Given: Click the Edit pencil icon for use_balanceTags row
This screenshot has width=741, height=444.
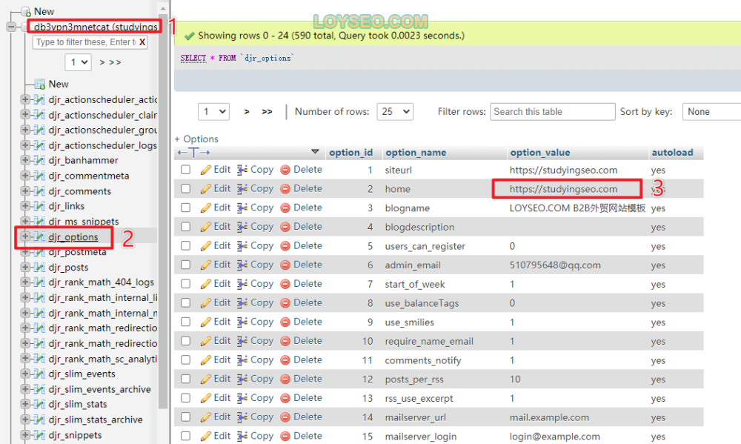Looking at the screenshot, I should pos(205,302).
